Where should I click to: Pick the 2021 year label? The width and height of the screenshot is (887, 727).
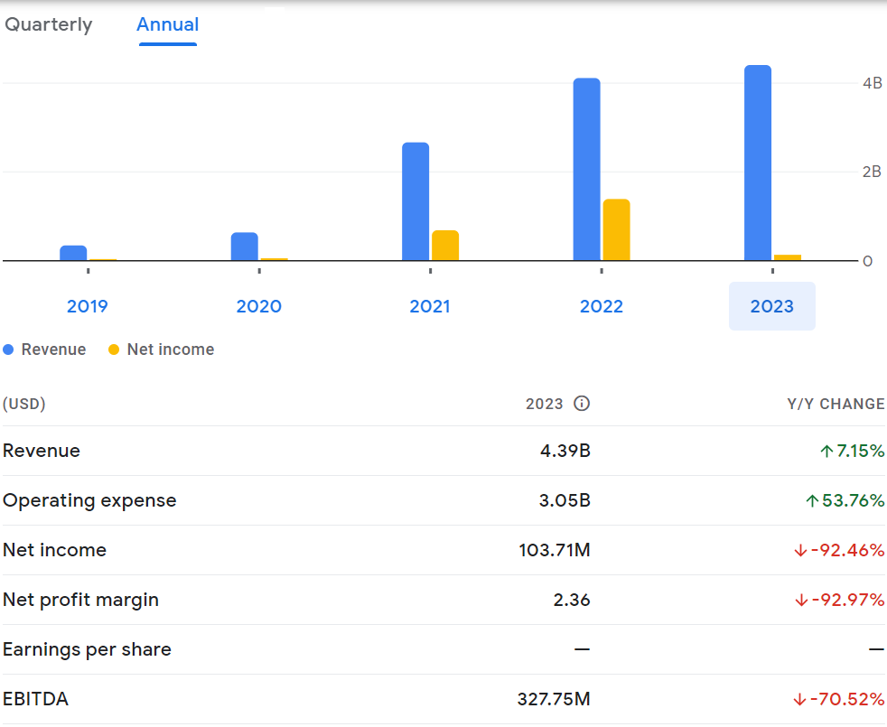(x=430, y=306)
